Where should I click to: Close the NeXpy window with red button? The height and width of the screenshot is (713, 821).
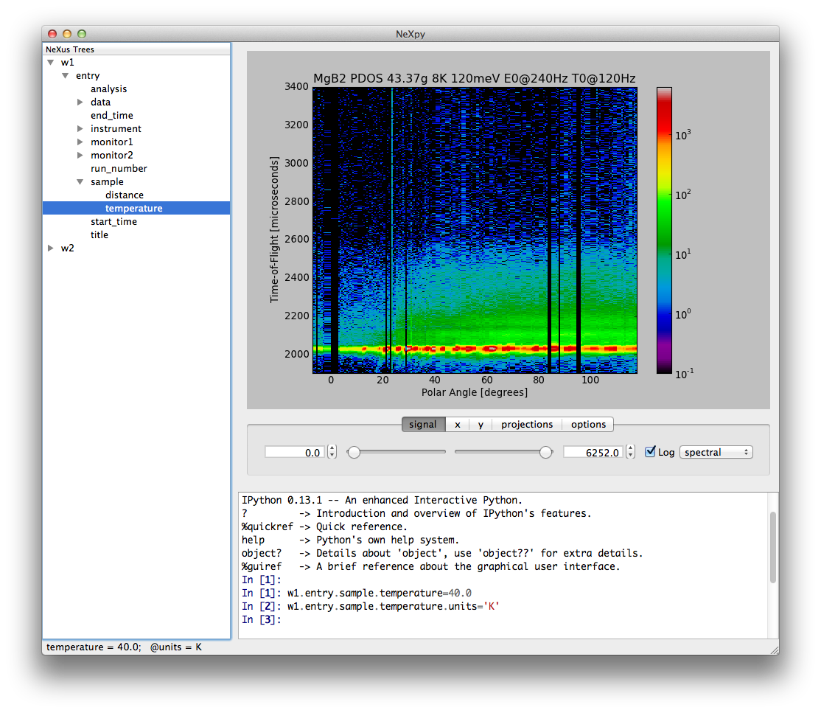click(52, 34)
